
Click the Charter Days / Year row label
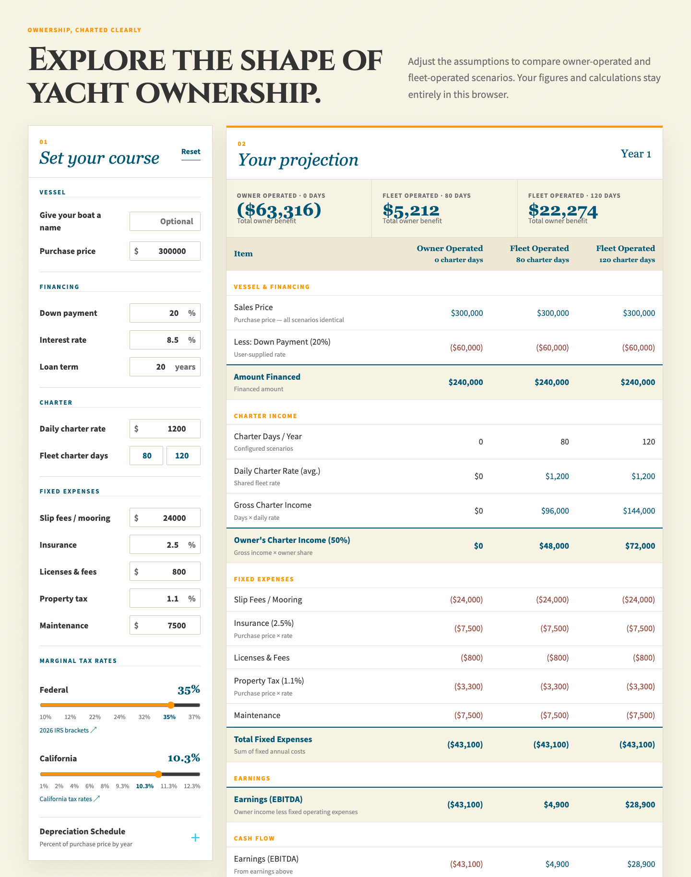pos(268,436)
